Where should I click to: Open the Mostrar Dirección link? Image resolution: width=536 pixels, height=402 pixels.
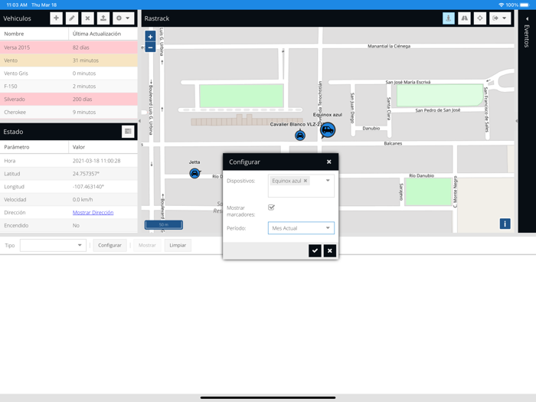pos(93,212)
